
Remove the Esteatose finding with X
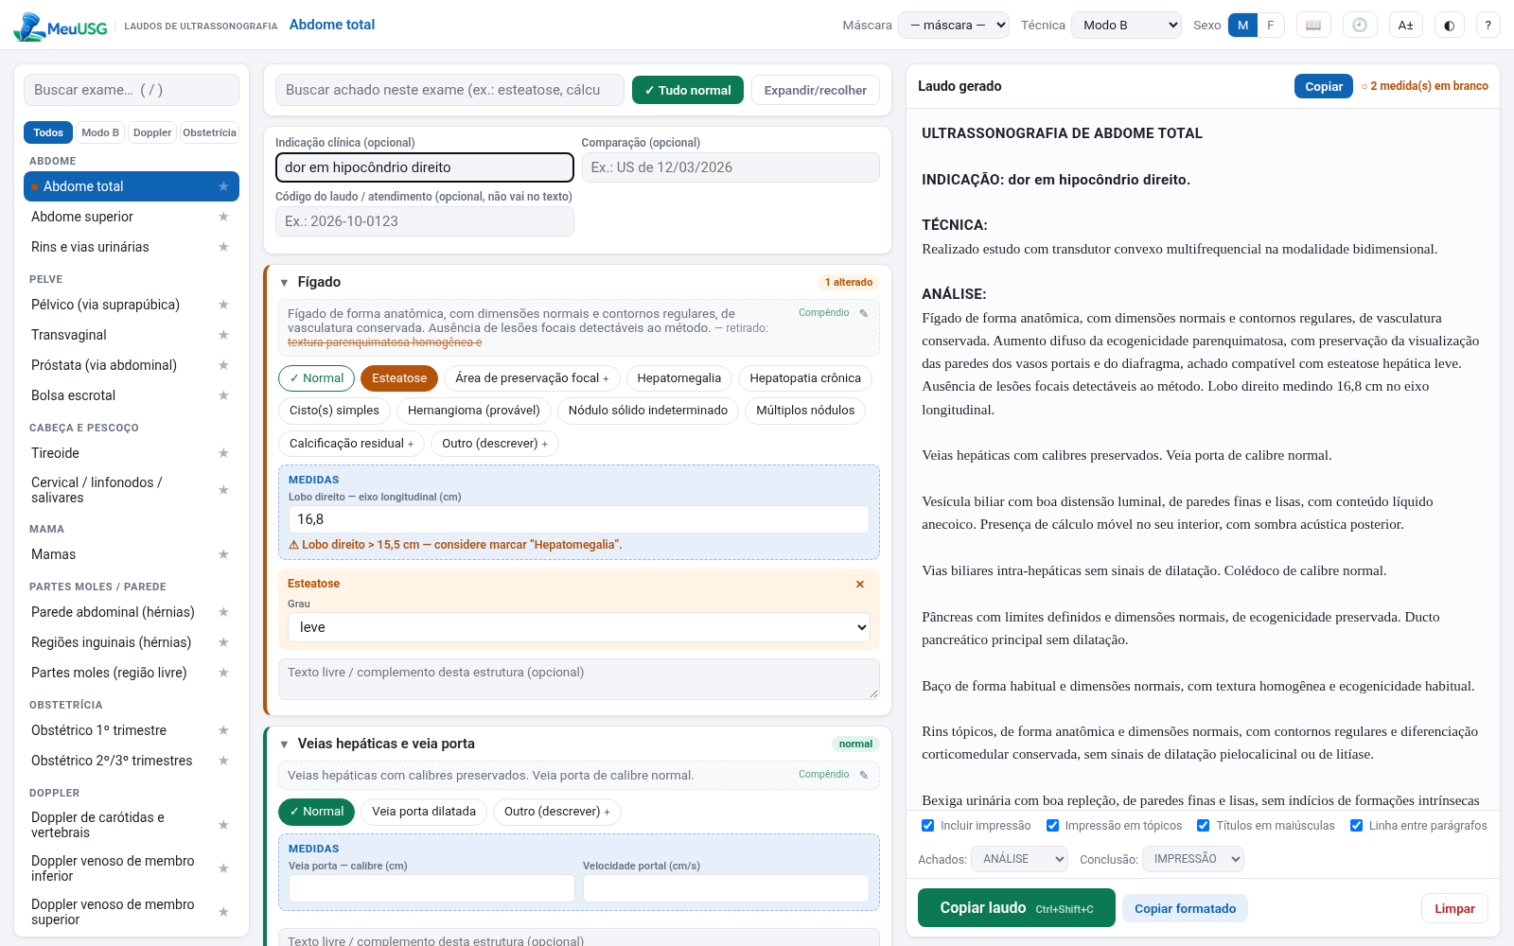(860, 584)
